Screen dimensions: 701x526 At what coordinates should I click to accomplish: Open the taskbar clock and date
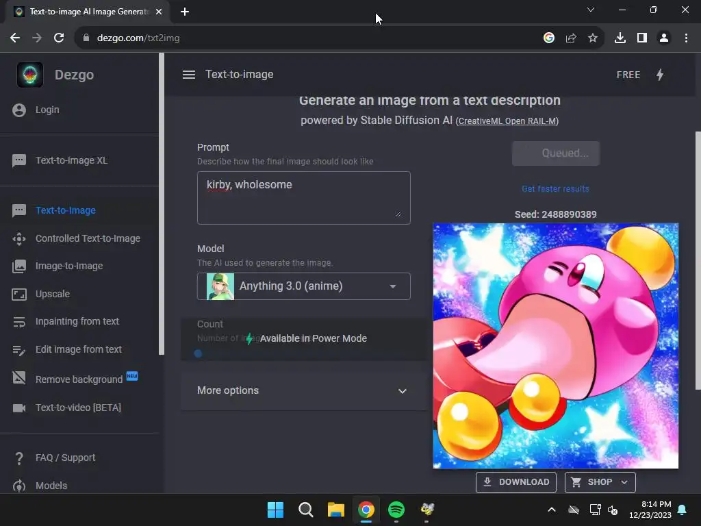pyautogui.click(x=650, y=510)
